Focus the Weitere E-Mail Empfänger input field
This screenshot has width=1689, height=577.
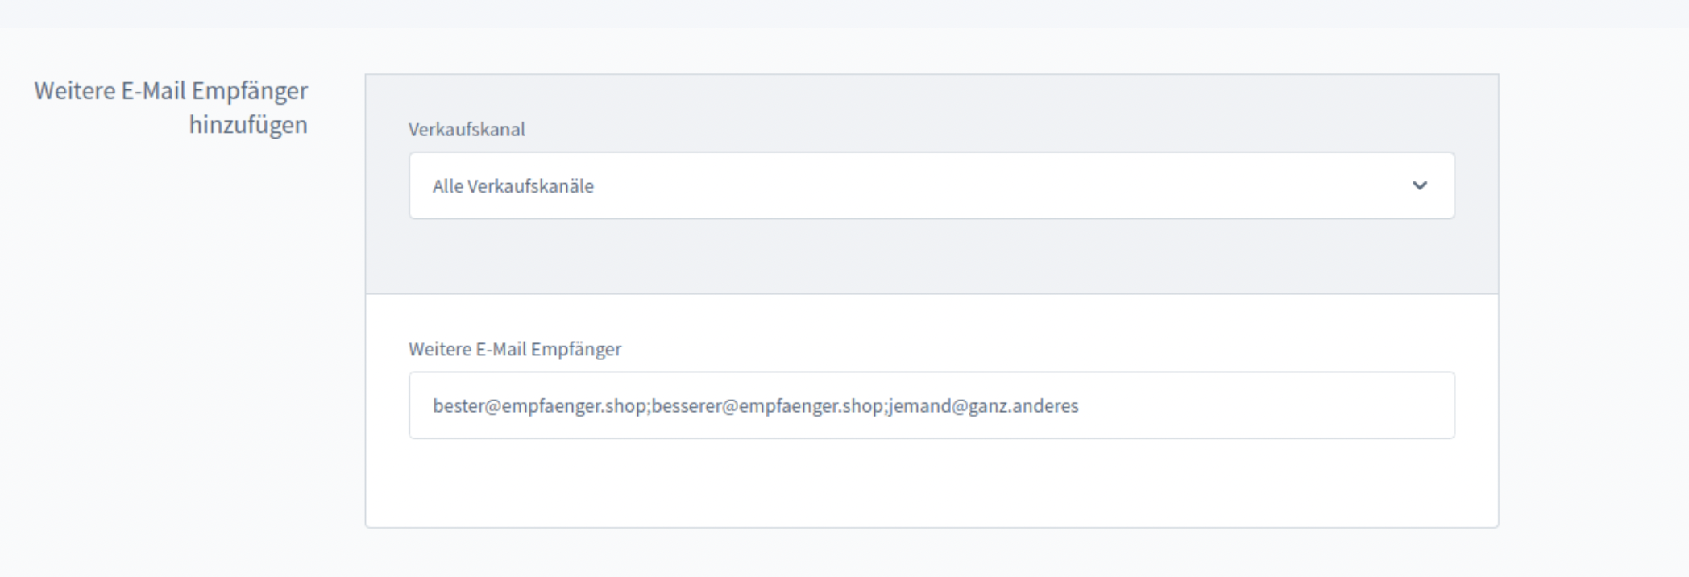click(932, 405)
